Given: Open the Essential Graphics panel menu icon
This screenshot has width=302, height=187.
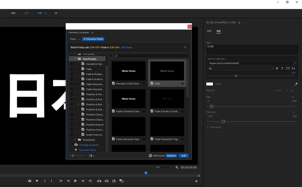Looking at the screenshot, I should [x=239, y=23].
